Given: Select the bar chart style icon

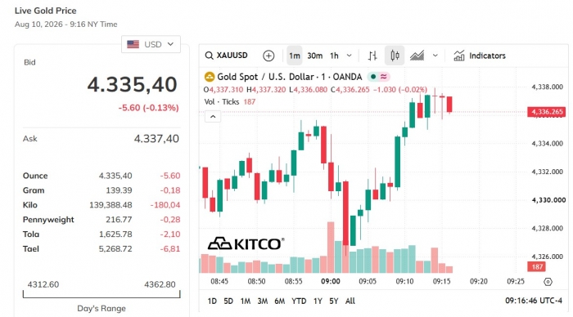Looking at the screenshot, I should pos(372,56).
